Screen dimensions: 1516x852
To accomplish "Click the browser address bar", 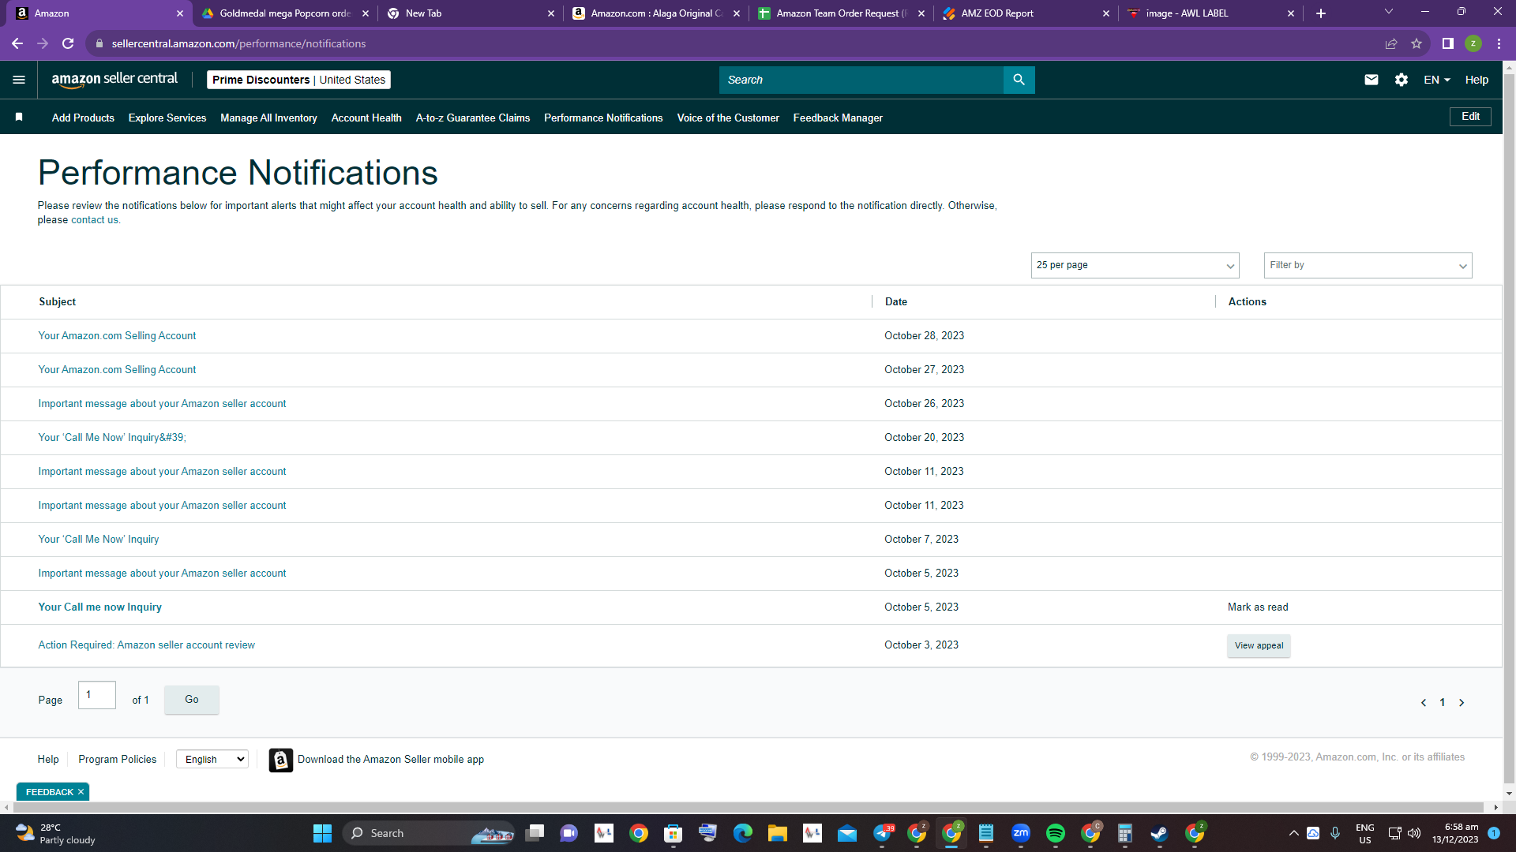I will [734, 43].
